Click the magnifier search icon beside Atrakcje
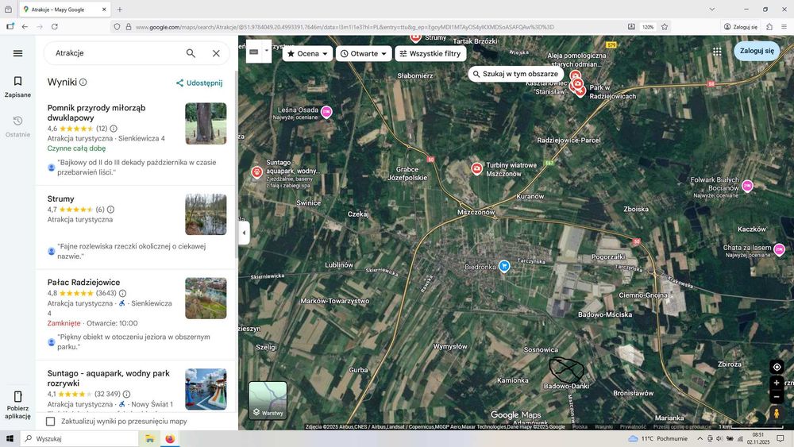Image resolution: width=794 pixels, height=447 pixels. (191, 53)
